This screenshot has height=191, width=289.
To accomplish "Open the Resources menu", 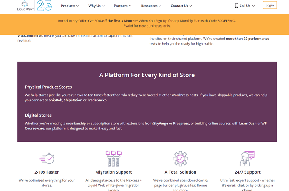I will point(151,6).
